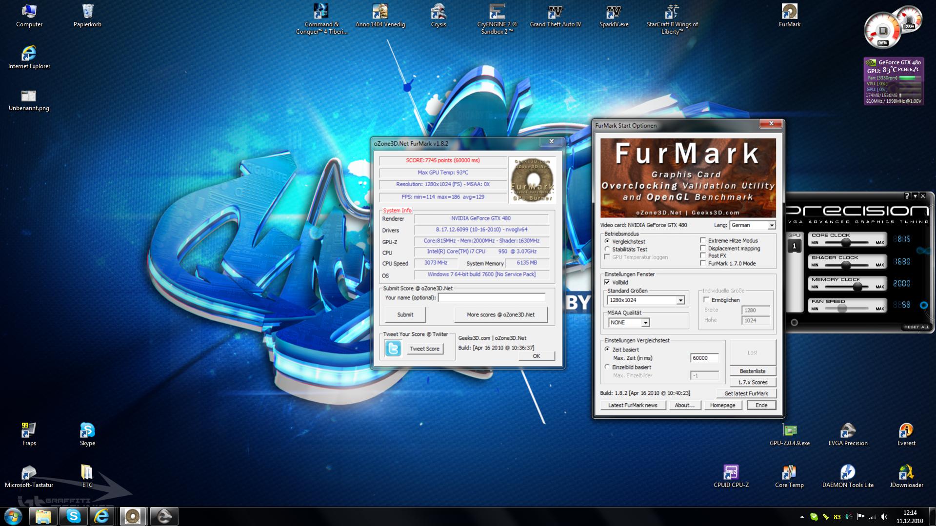936x526 pixels.
Task: Click the Twitter bird icon in FurMark results
Action: (x=393, y=349)
